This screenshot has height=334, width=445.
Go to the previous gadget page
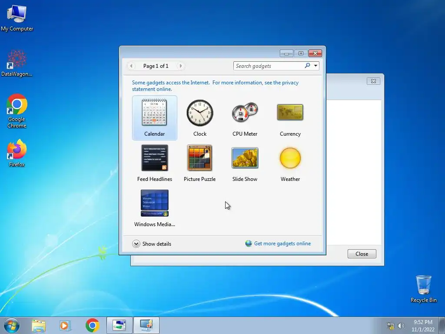[x=131, y=66]
